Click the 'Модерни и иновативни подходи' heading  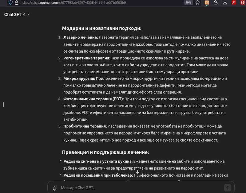click(101, 28)
